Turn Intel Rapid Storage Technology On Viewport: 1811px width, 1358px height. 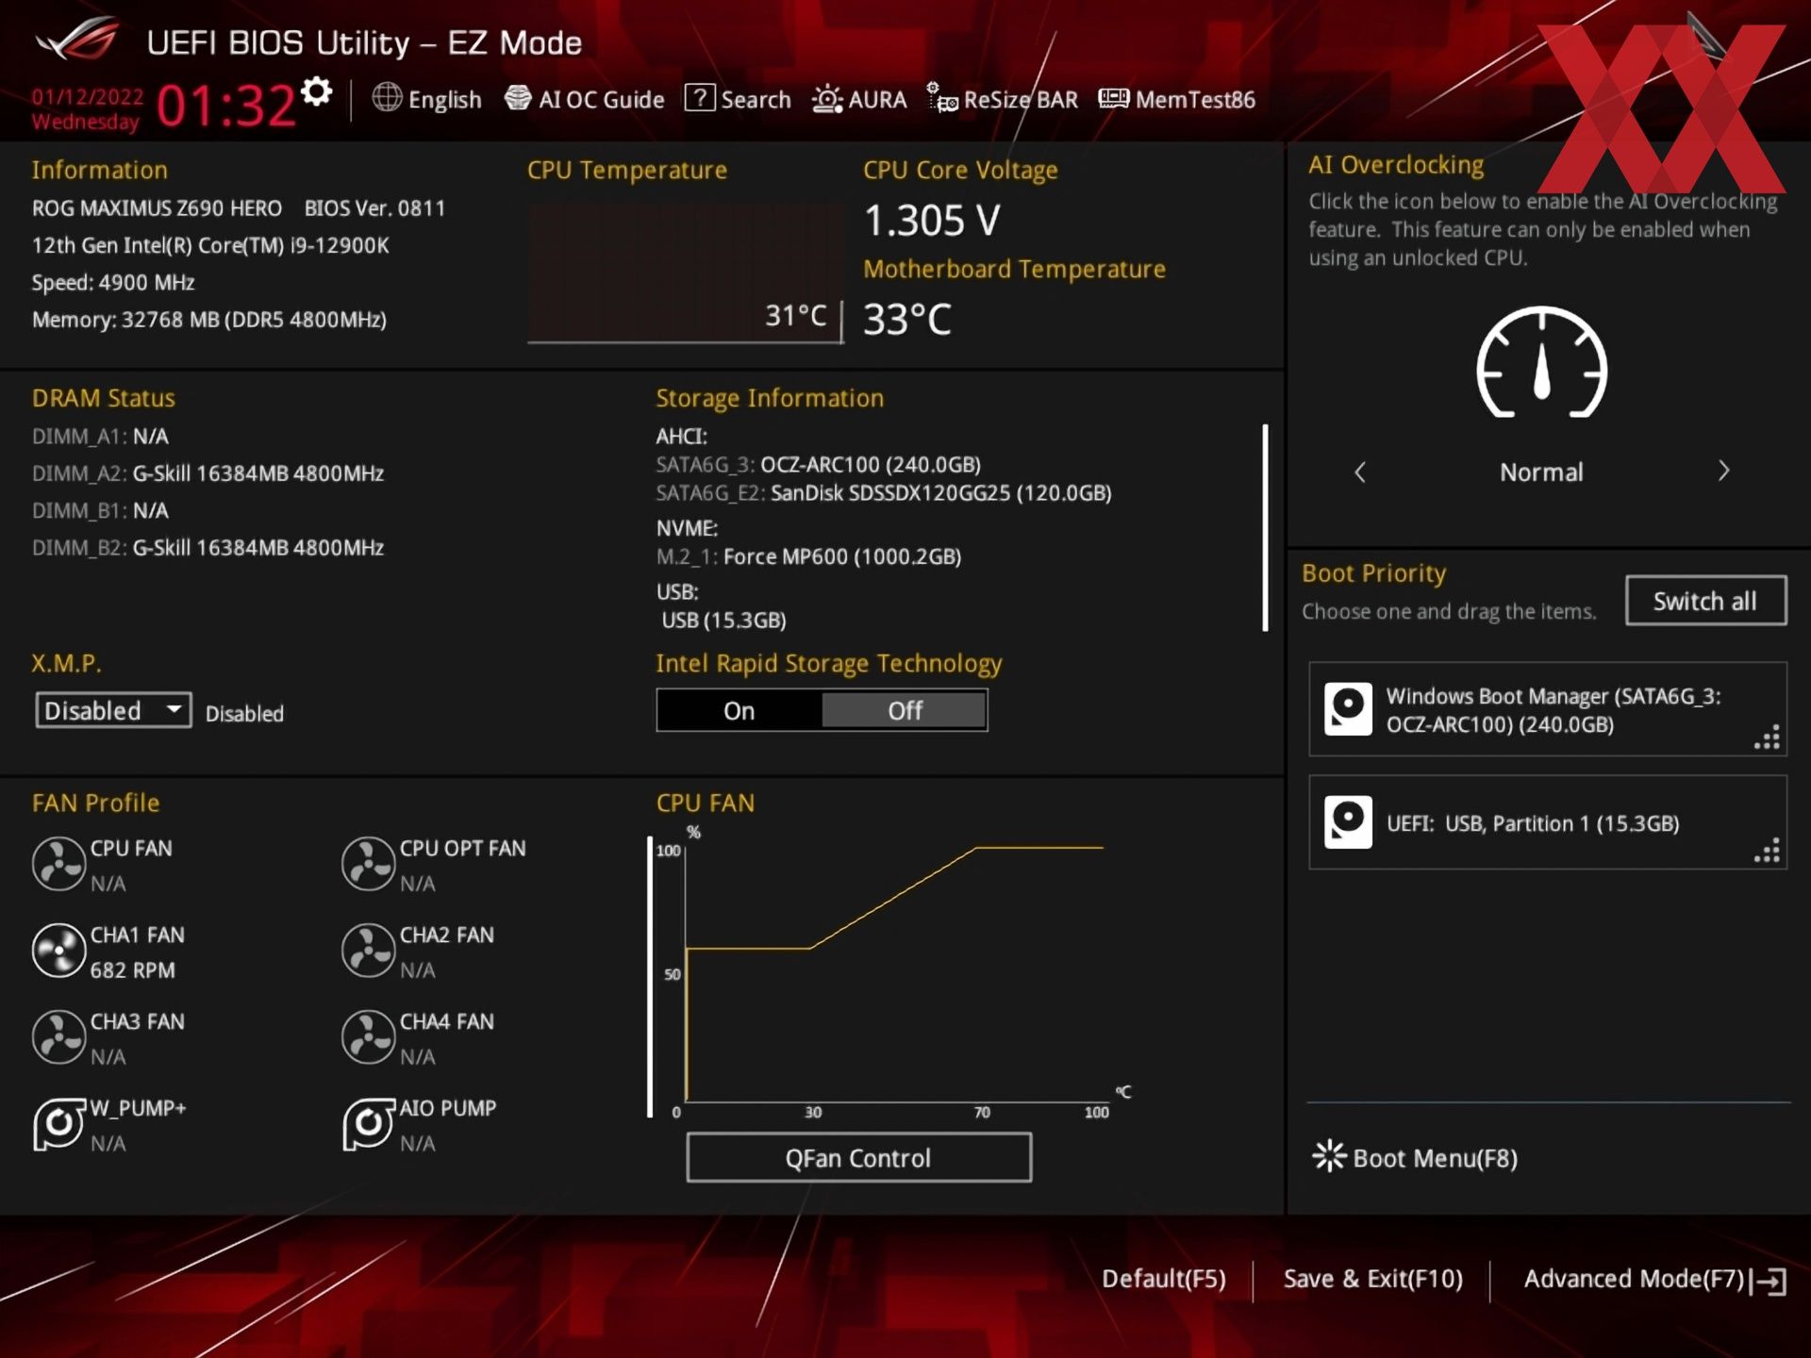click(739, 710)
